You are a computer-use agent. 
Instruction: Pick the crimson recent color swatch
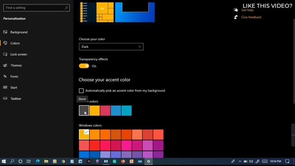pyautogui.click(x=105, y=111)
